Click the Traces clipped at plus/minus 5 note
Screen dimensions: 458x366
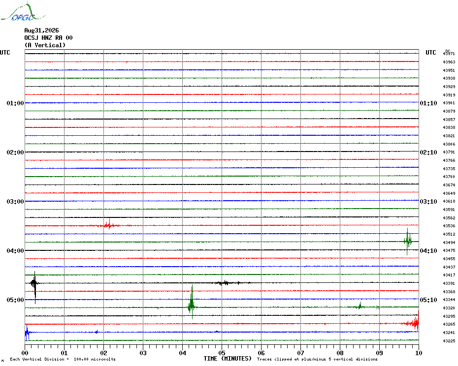pos(317,359)
